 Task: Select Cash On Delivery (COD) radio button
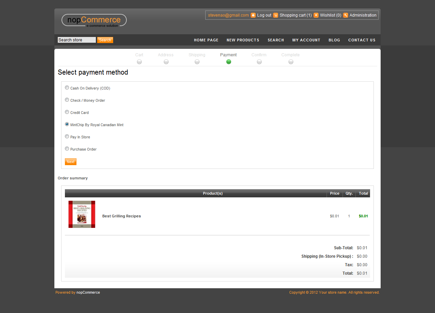tap(67, 87)
